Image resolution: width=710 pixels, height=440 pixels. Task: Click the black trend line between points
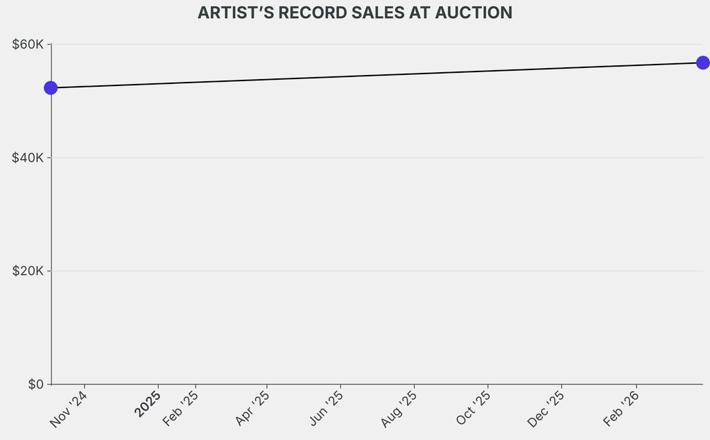(376, 75)
